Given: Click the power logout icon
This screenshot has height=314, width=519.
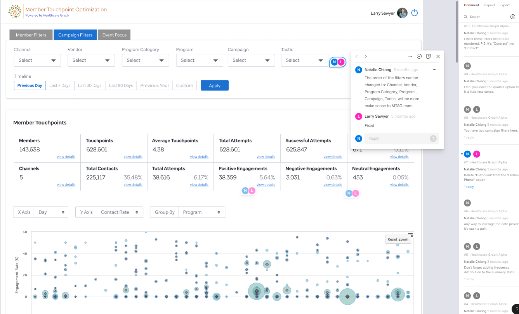Looking at the screenshot, I should [x=414, y=13].
